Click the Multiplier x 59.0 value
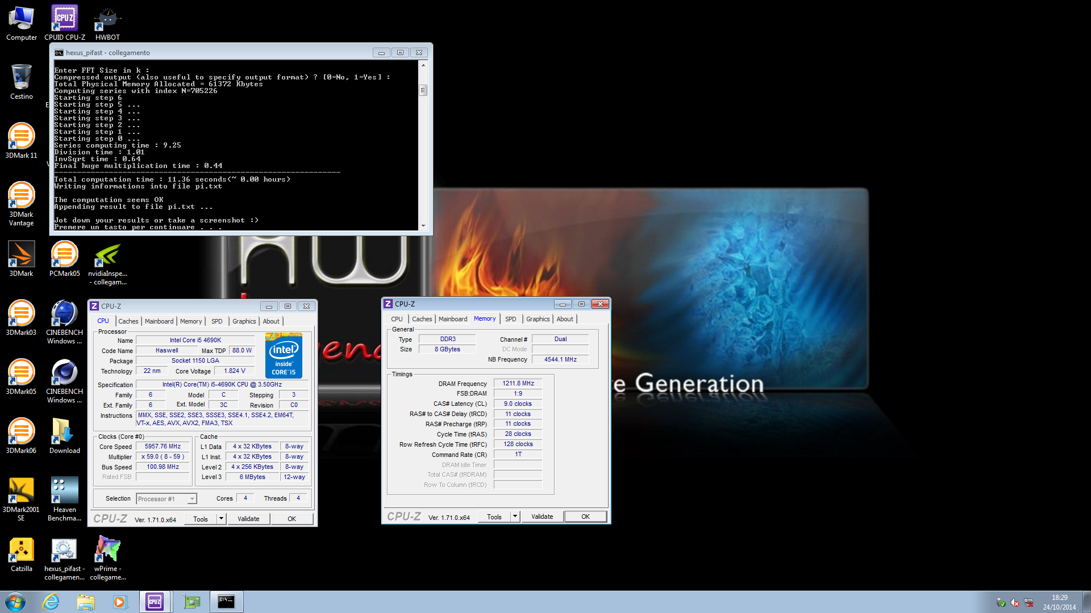This screenshot has height=613, width=1091. pos(163,457)
